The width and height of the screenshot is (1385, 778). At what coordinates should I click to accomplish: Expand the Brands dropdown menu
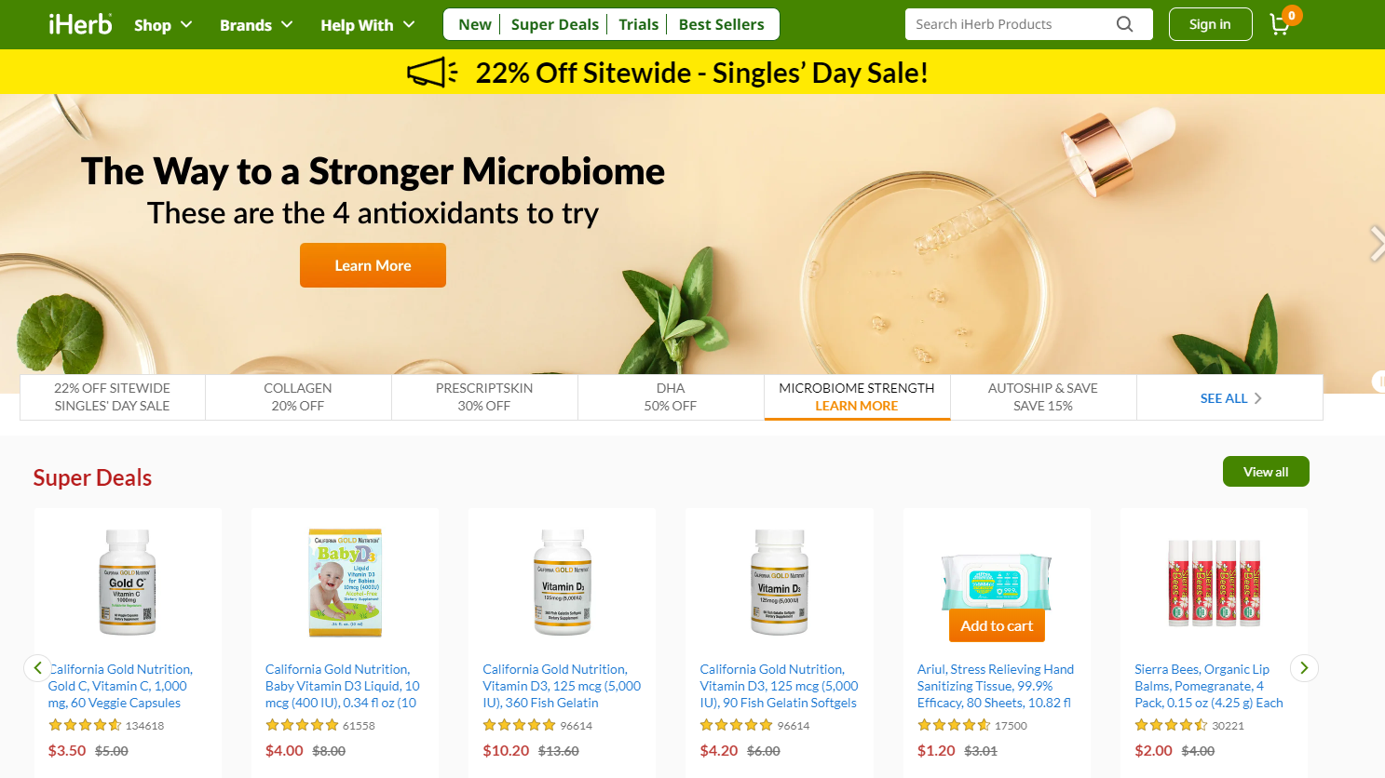coord(256,25)
